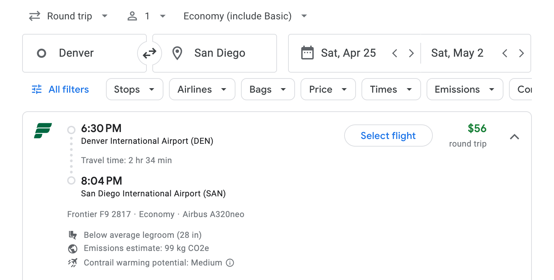This screenshot has height=280, width=554.
Task: Click the Select flight button
Action: pyautogui.click(x=388, y=136)
